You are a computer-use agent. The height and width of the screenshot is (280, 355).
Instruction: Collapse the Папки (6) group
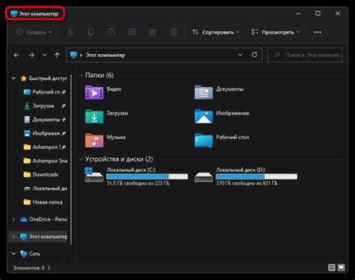(x=81, y=75)
